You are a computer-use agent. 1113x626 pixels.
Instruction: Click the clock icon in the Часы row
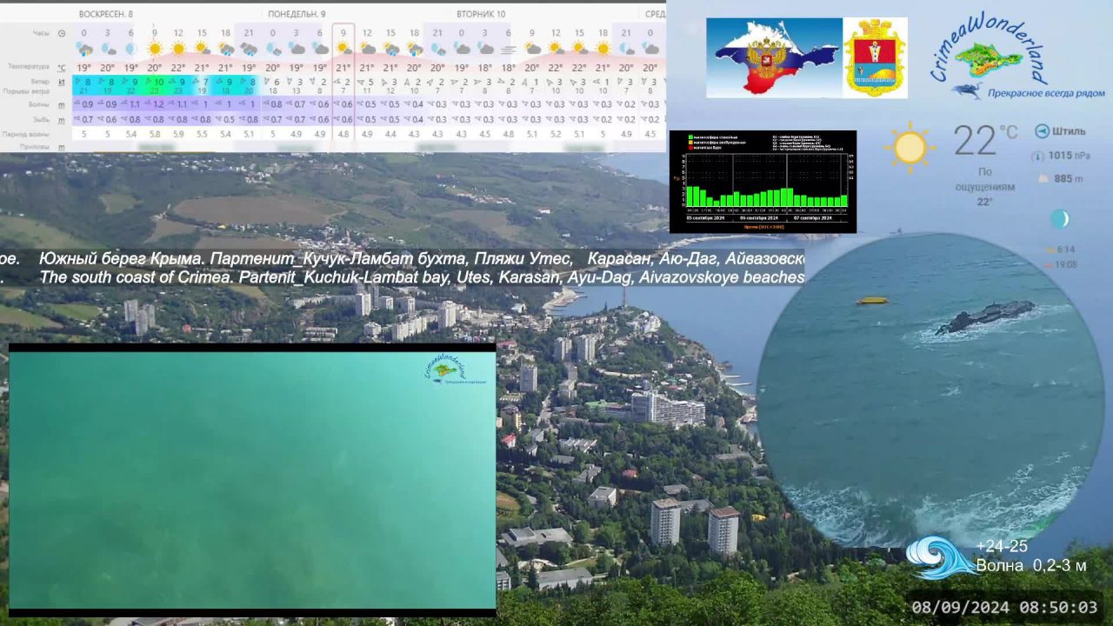coord(62,33)
